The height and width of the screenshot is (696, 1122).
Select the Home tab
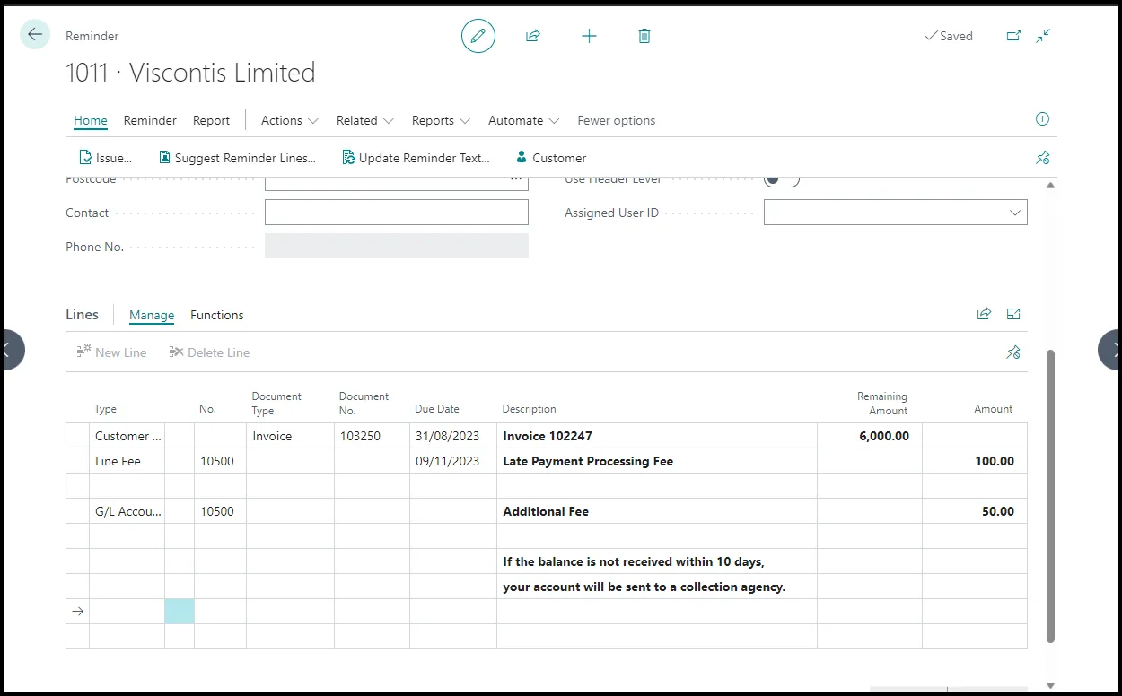(91, 120)
